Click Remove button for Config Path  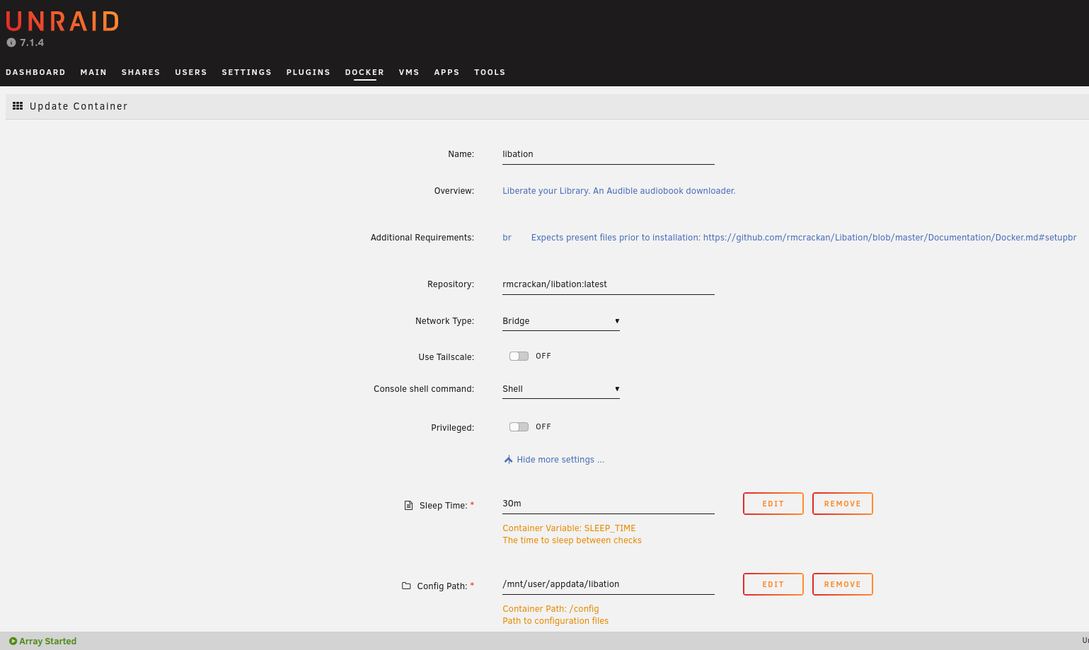point(843,584)
